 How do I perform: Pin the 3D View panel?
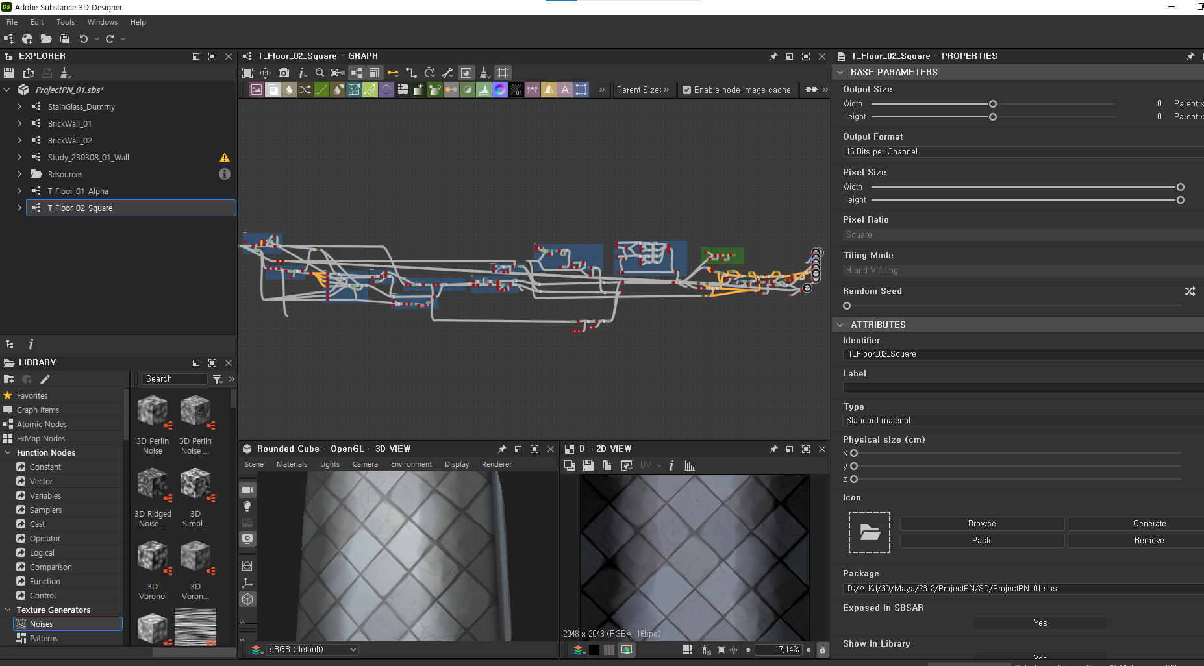click(x=502, y=449)
